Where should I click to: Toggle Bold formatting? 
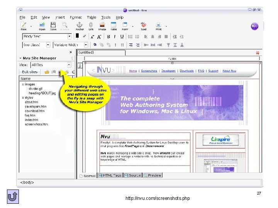pos(108,37)
